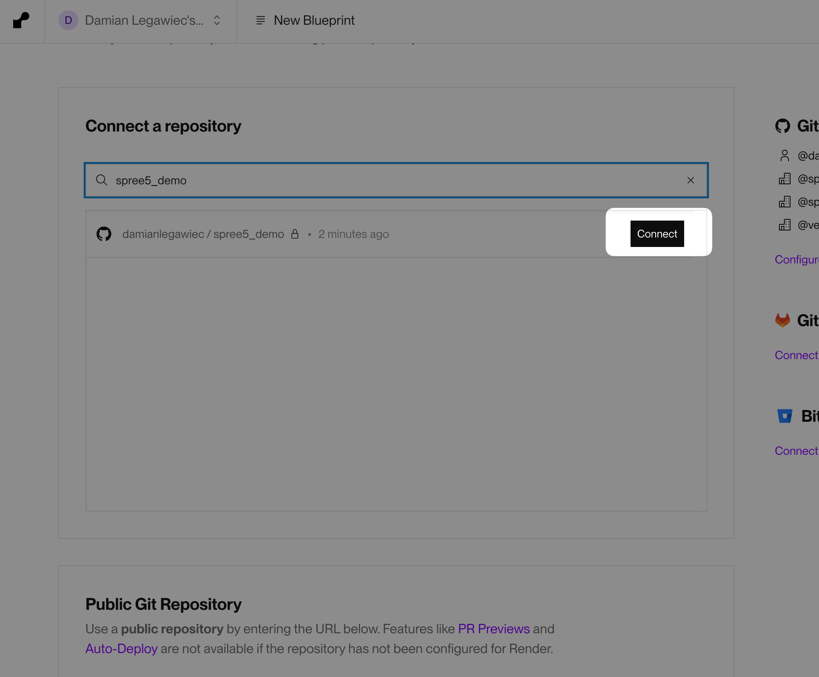Open the workspace switcher chevron next to Damian Legawiec's
Viewport: 819px width, 677px height.
click(217, 21)
